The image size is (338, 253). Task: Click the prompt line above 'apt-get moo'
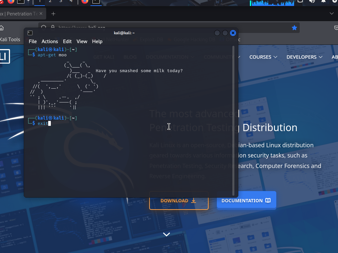[52, 49]
